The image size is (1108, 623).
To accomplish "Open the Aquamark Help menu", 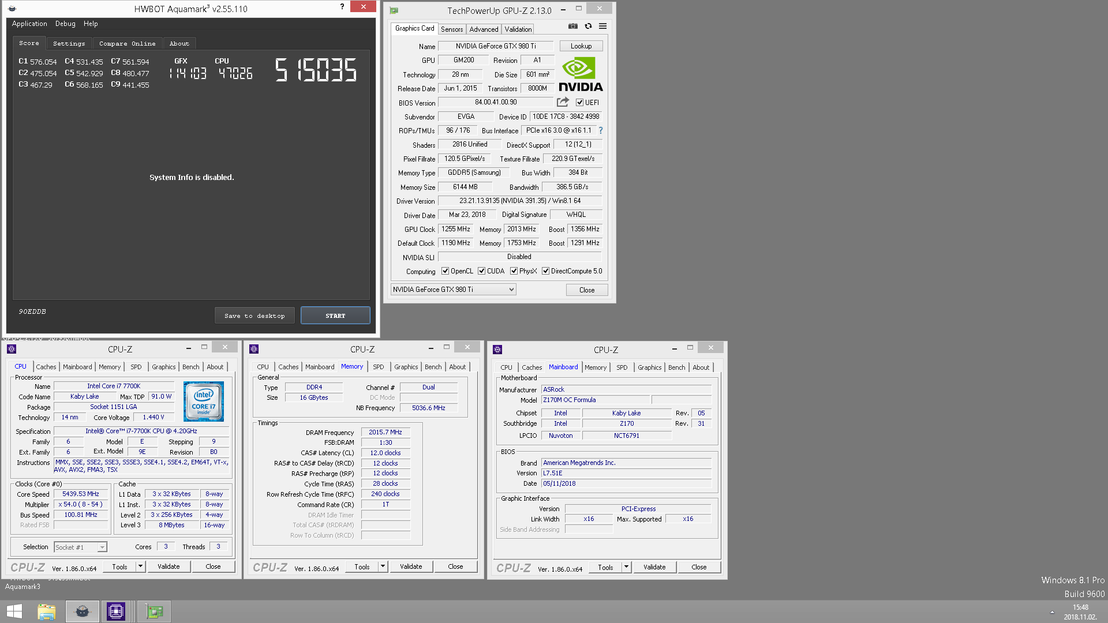I will (91, 24).
